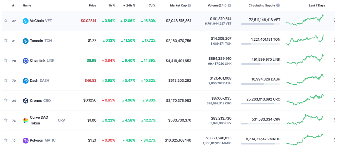
Task: Click Toncoin circulating supply progress bar
Action: (260, 44)
